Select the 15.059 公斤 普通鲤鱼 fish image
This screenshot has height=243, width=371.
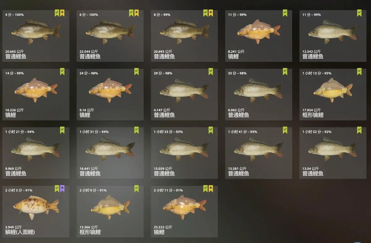tap(185, 149)
